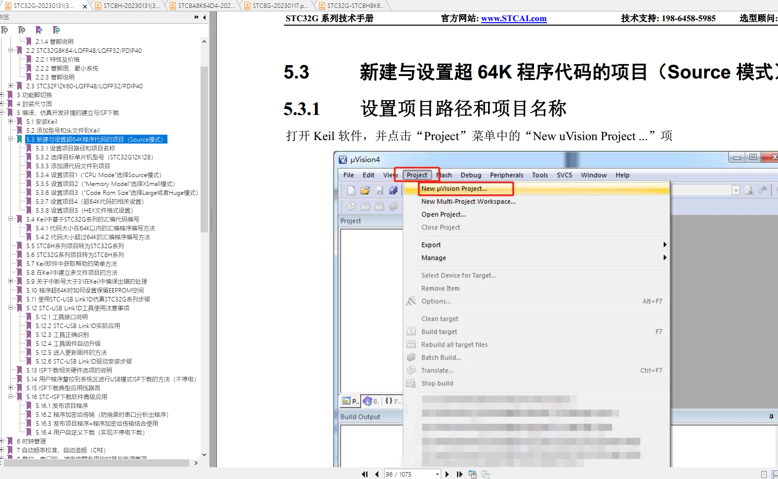Open the page number dropdown 96 / 1075
The image size is (778, 479).
point(437,474)
